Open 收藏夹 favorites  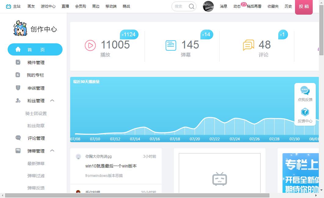(273, 6)
